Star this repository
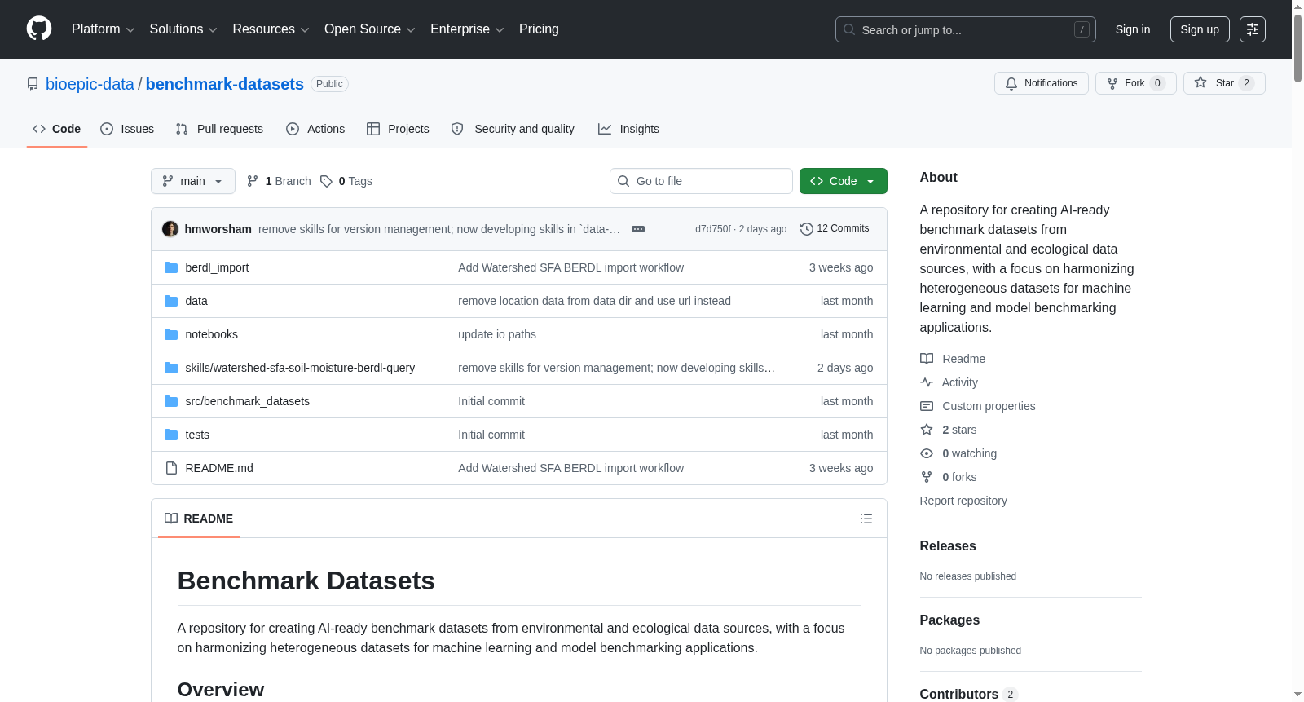1304x702 pixels. tap(1224, 83)
